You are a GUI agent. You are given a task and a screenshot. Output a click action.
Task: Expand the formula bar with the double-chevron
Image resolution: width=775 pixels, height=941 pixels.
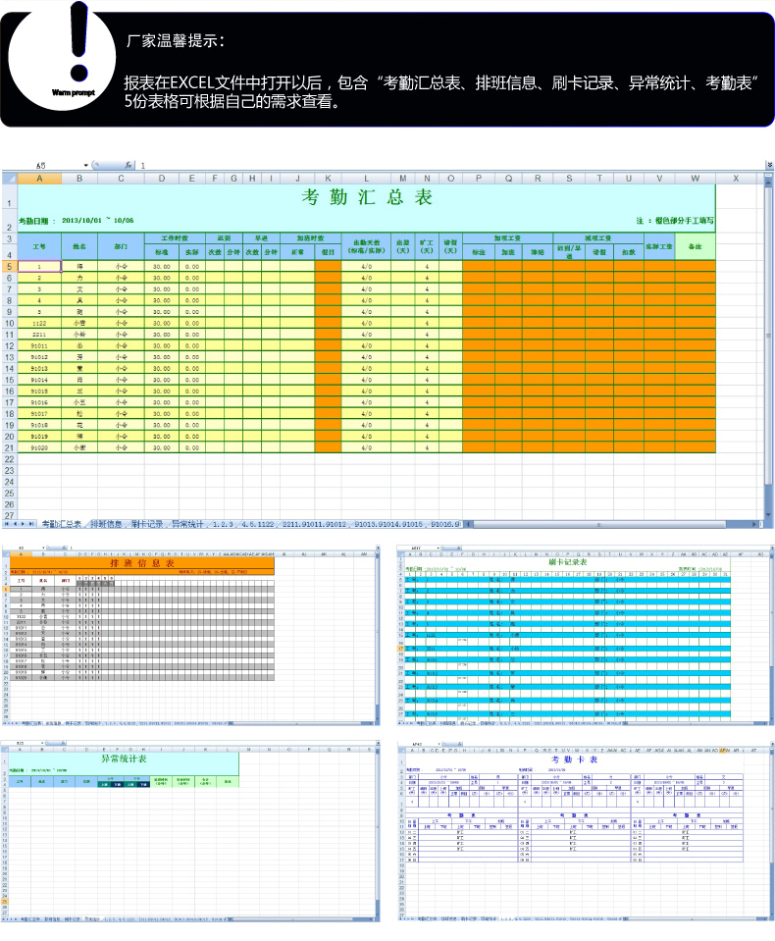click(x=769, y=165)
